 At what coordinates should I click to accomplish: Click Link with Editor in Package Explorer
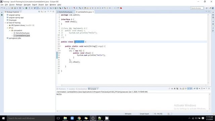pyautogui.click(x=42, y=12)
